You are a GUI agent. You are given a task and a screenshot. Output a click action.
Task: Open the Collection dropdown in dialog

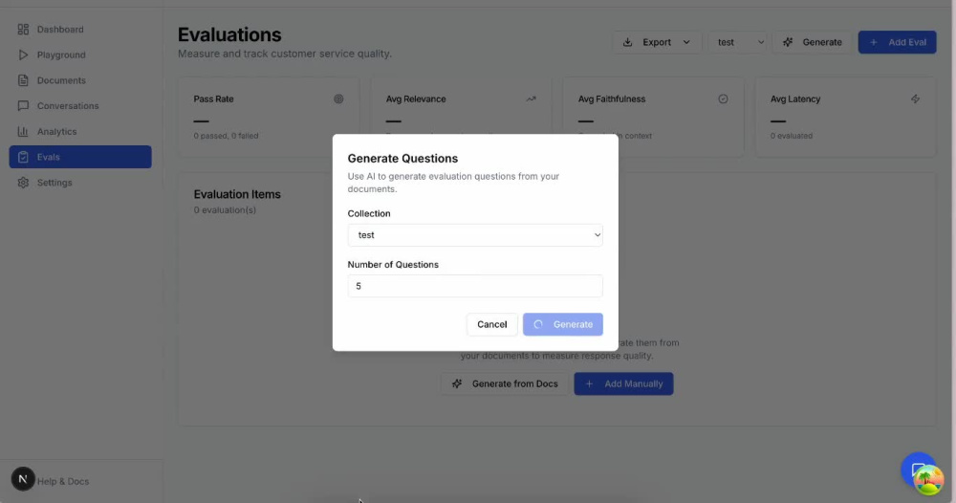pos(475,235)
